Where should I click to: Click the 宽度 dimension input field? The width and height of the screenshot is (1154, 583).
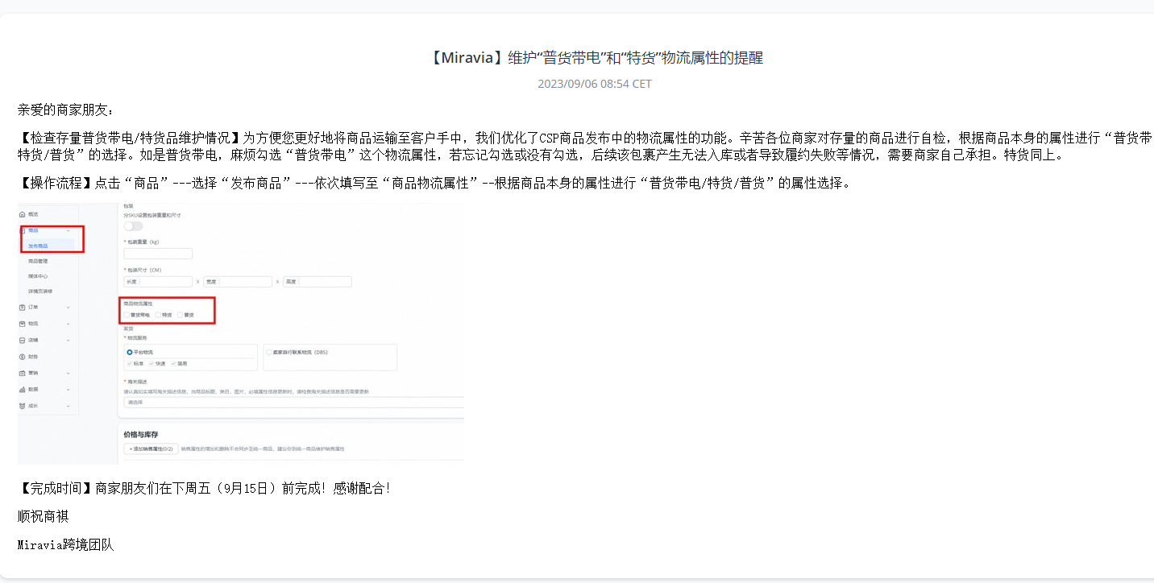click(238, 282)
